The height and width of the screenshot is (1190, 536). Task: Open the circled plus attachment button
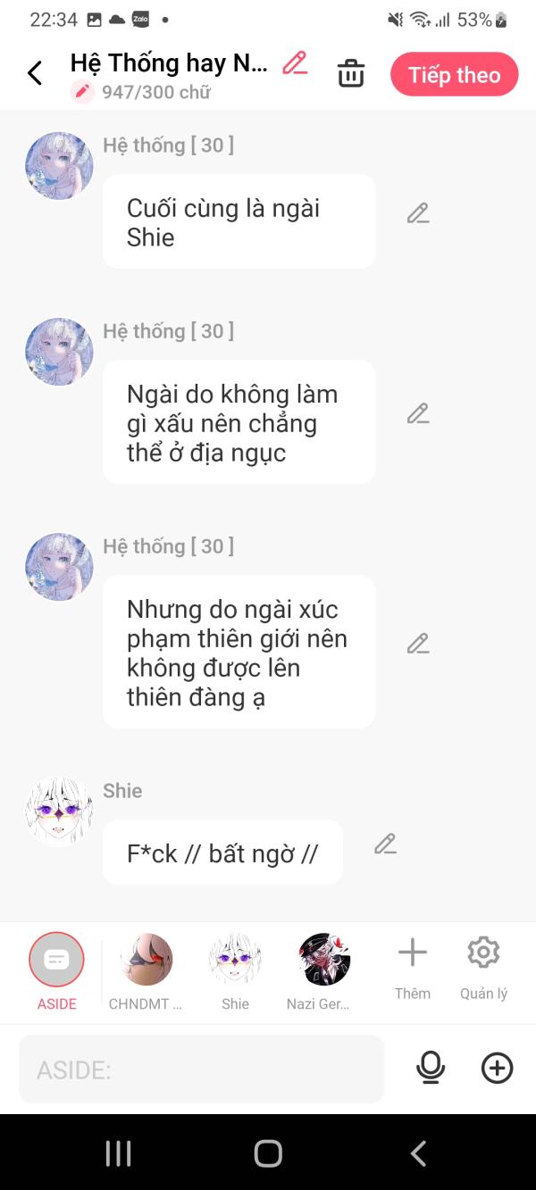click(497, 1068)
